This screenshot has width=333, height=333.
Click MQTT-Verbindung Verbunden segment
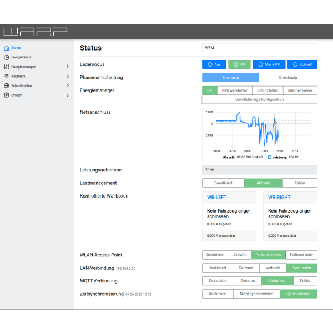click(277, 281)
